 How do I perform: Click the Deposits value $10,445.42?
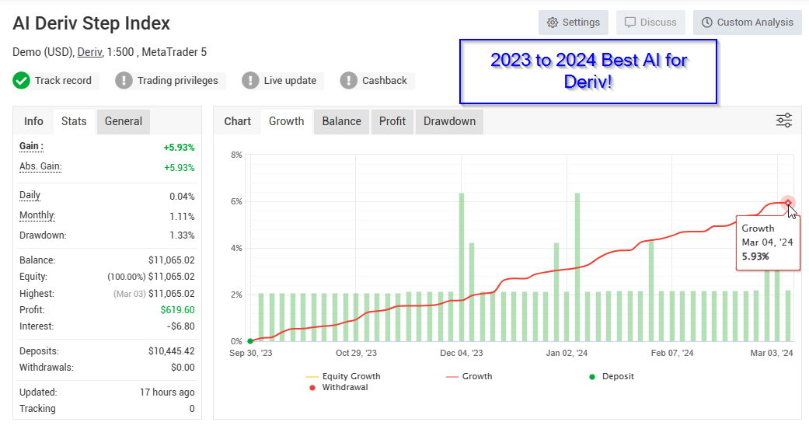click(x=171, y=351)
